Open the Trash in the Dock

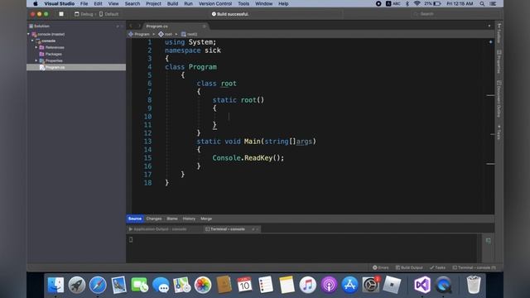pyautogui.click(x=474, y=285)
